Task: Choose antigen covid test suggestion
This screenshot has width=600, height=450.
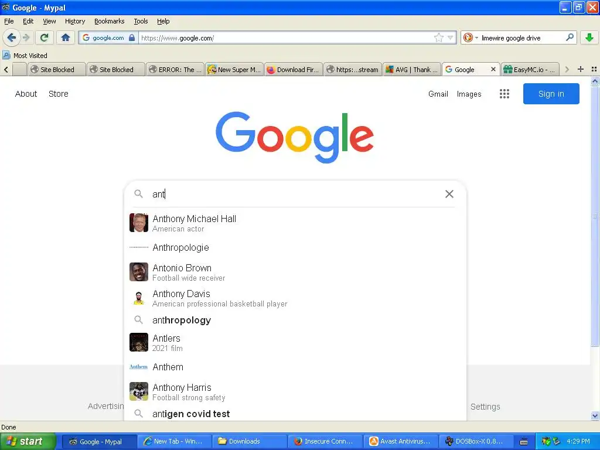Action: [295, 414]
